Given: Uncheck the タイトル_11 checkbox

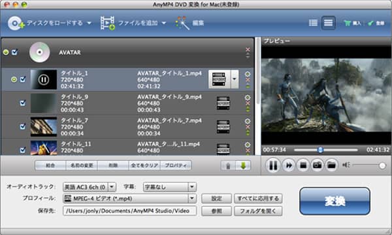Looking at the screenshot, I should [x=23, y=150].
